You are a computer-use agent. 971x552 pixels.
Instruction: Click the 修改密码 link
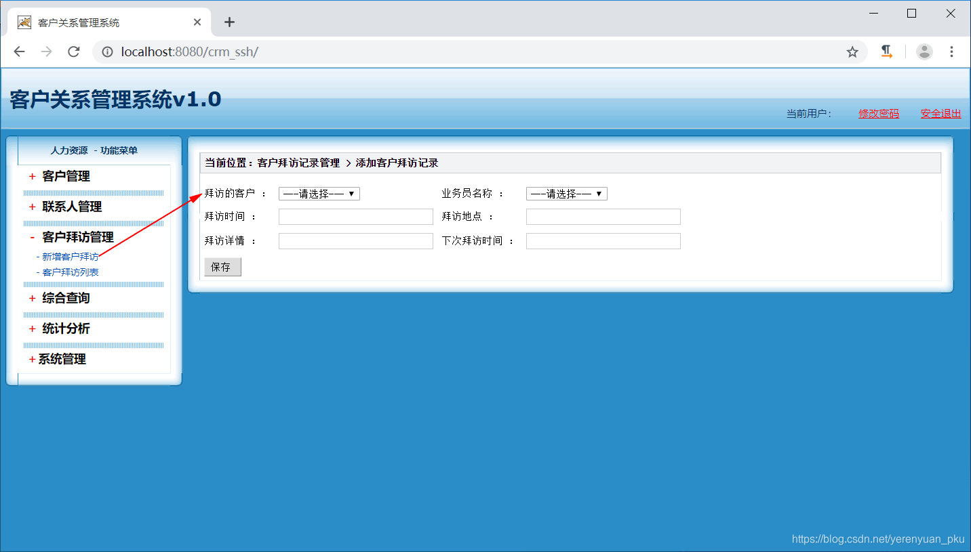pos(879,114)
